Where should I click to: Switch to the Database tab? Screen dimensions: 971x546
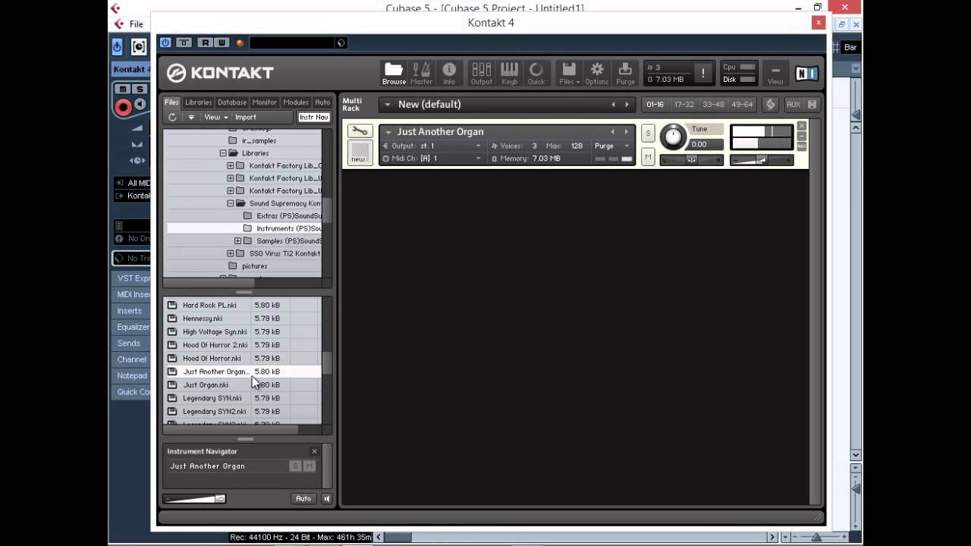(232, 102)
